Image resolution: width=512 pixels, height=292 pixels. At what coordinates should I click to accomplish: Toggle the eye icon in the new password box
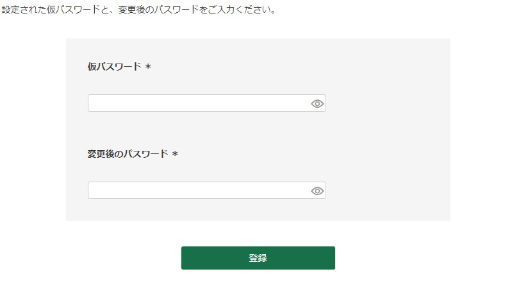tap(317, 191)
